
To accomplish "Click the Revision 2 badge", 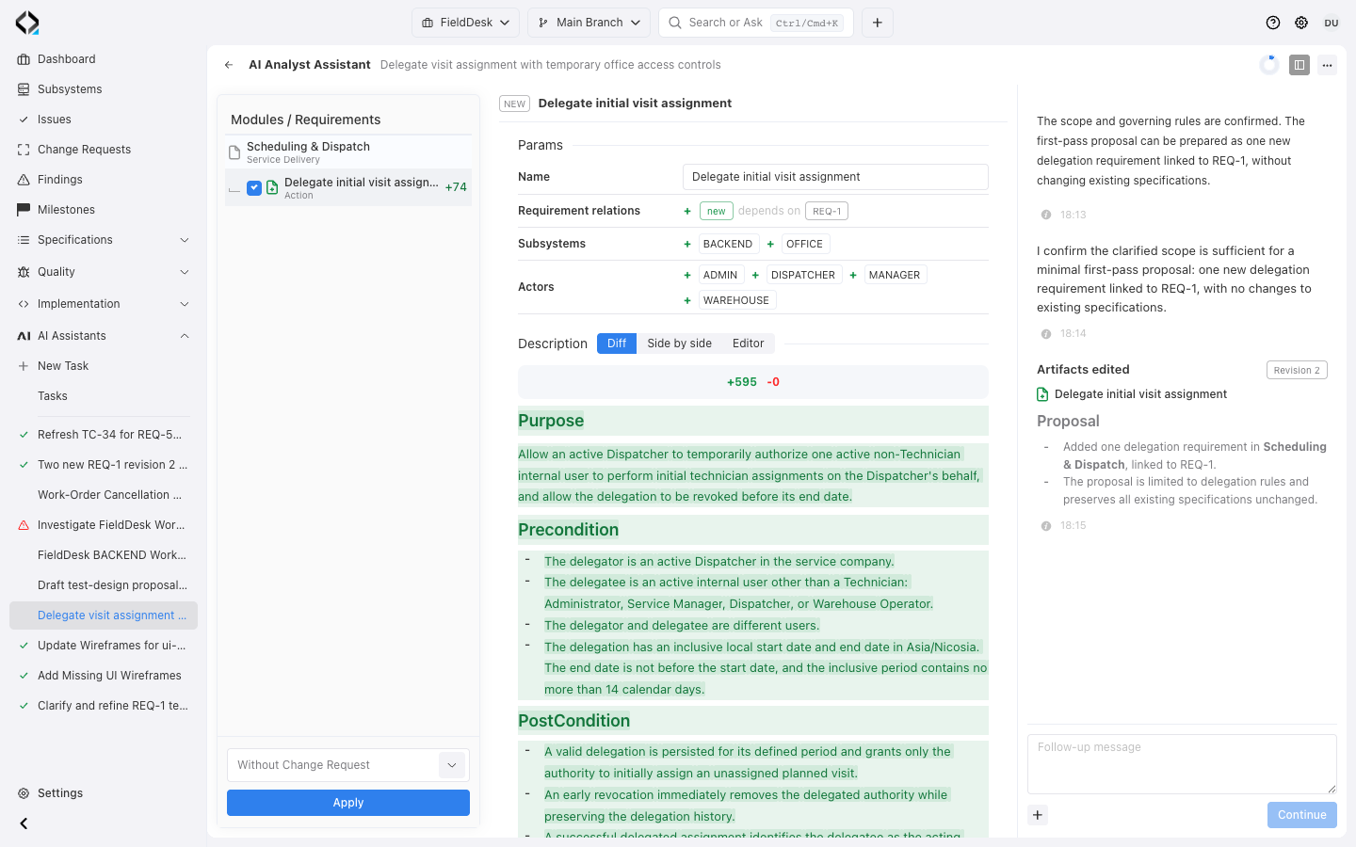I will [x=1297, y=370].
